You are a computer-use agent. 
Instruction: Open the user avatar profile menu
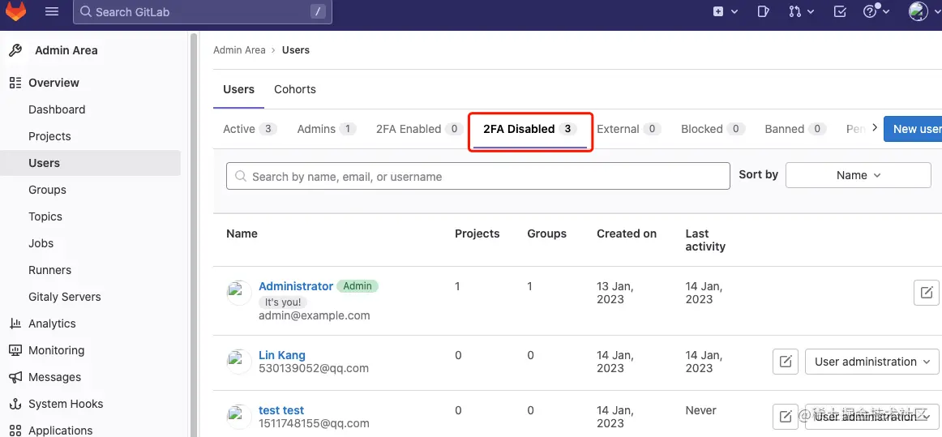(923, 11)
